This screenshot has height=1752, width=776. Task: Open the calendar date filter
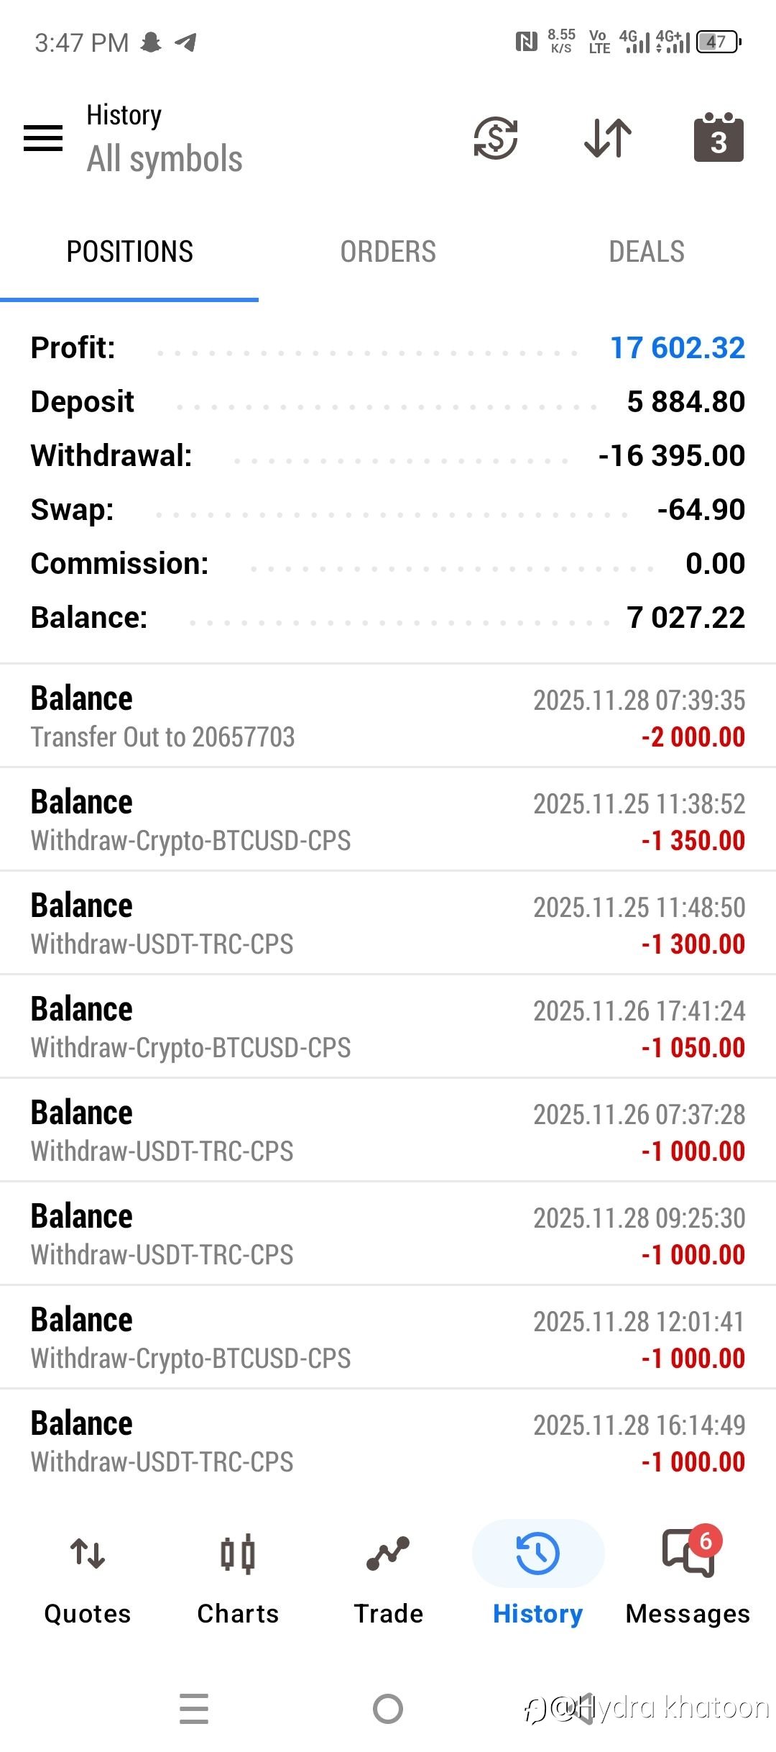pyautogui.click(x=719, y=137)
